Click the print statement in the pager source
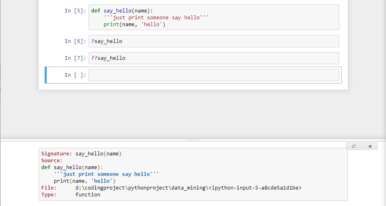Viewport: 386px width, 206px height. tap(85, 181)
